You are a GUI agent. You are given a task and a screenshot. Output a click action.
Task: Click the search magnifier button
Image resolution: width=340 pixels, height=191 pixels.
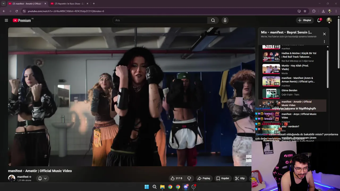213,20
